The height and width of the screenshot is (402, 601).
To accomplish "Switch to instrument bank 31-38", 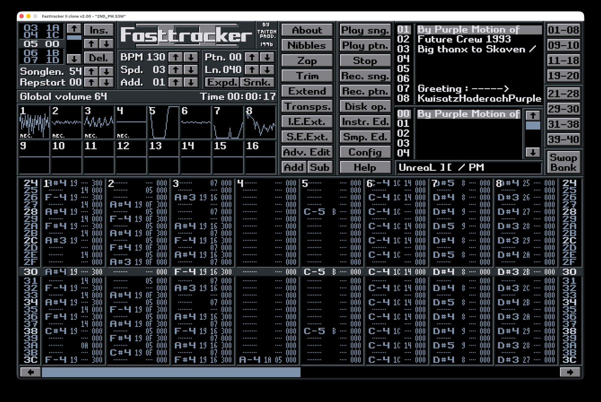I will (563, 124).
